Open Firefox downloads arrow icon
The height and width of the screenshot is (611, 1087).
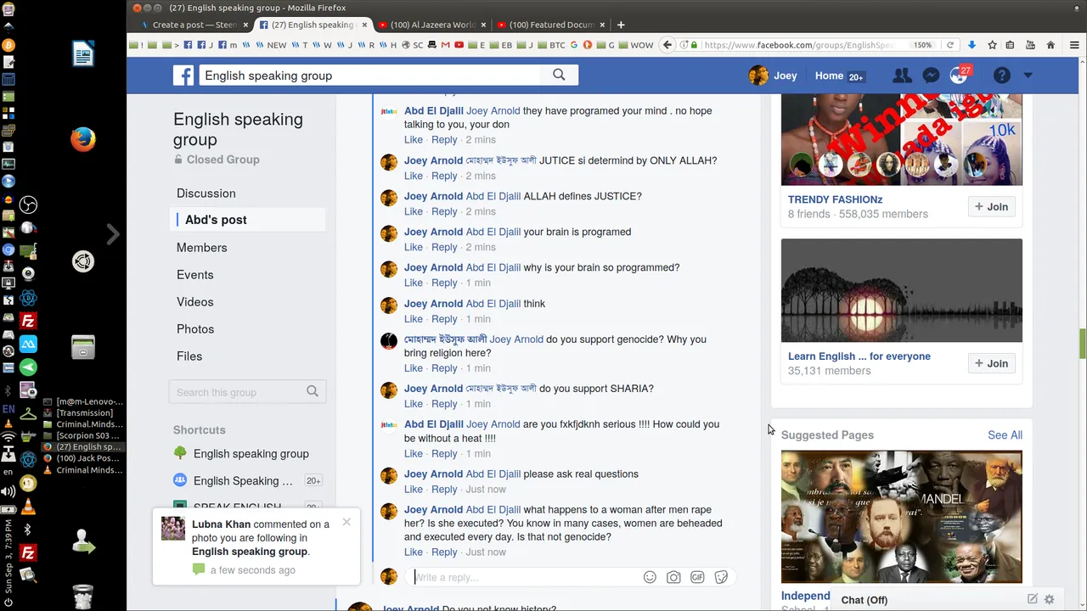click(x=972, y=45)
